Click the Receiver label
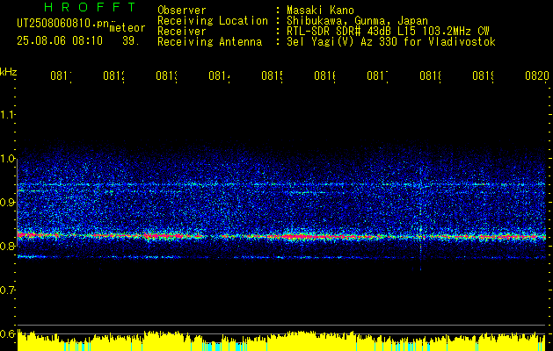The width and height of the screenshot is (553, 351). (182, 32)
